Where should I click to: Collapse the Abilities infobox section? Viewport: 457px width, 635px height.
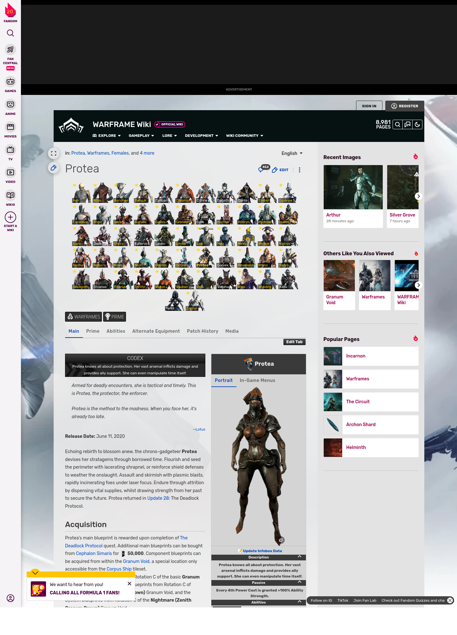pyautogui.click(x=299, y=602)
